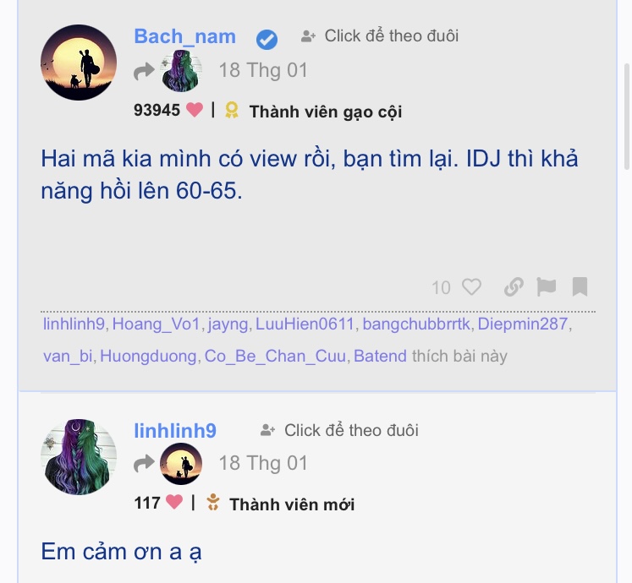Open Co_Be_Chan_Cuu in the likes list
Image resolution: width=632 pixels, height=583 pixels.
point(275,357)
